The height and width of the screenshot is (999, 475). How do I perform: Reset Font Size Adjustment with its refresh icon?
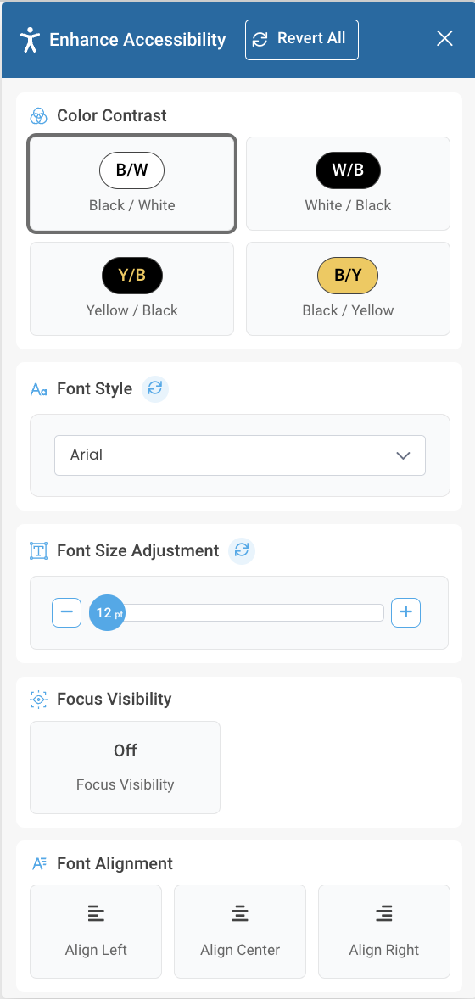coord(242,550)
